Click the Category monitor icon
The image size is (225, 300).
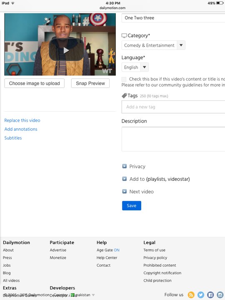124,35
